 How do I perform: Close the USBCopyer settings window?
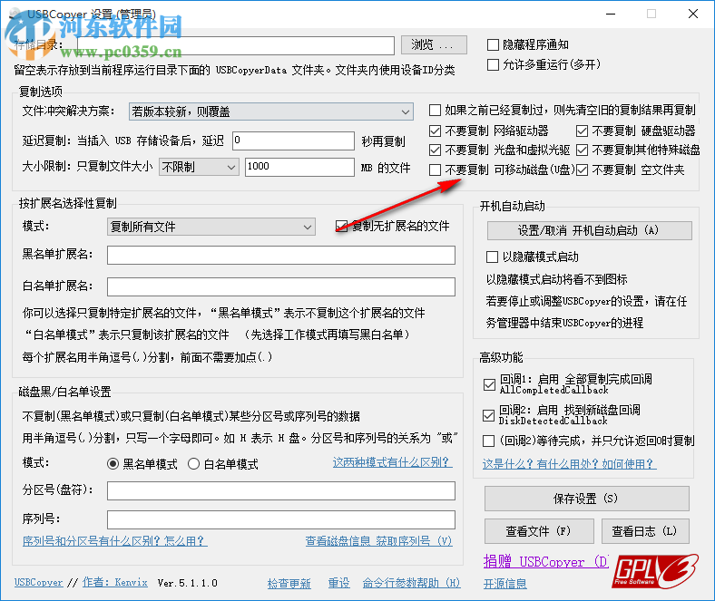[693, 15]
